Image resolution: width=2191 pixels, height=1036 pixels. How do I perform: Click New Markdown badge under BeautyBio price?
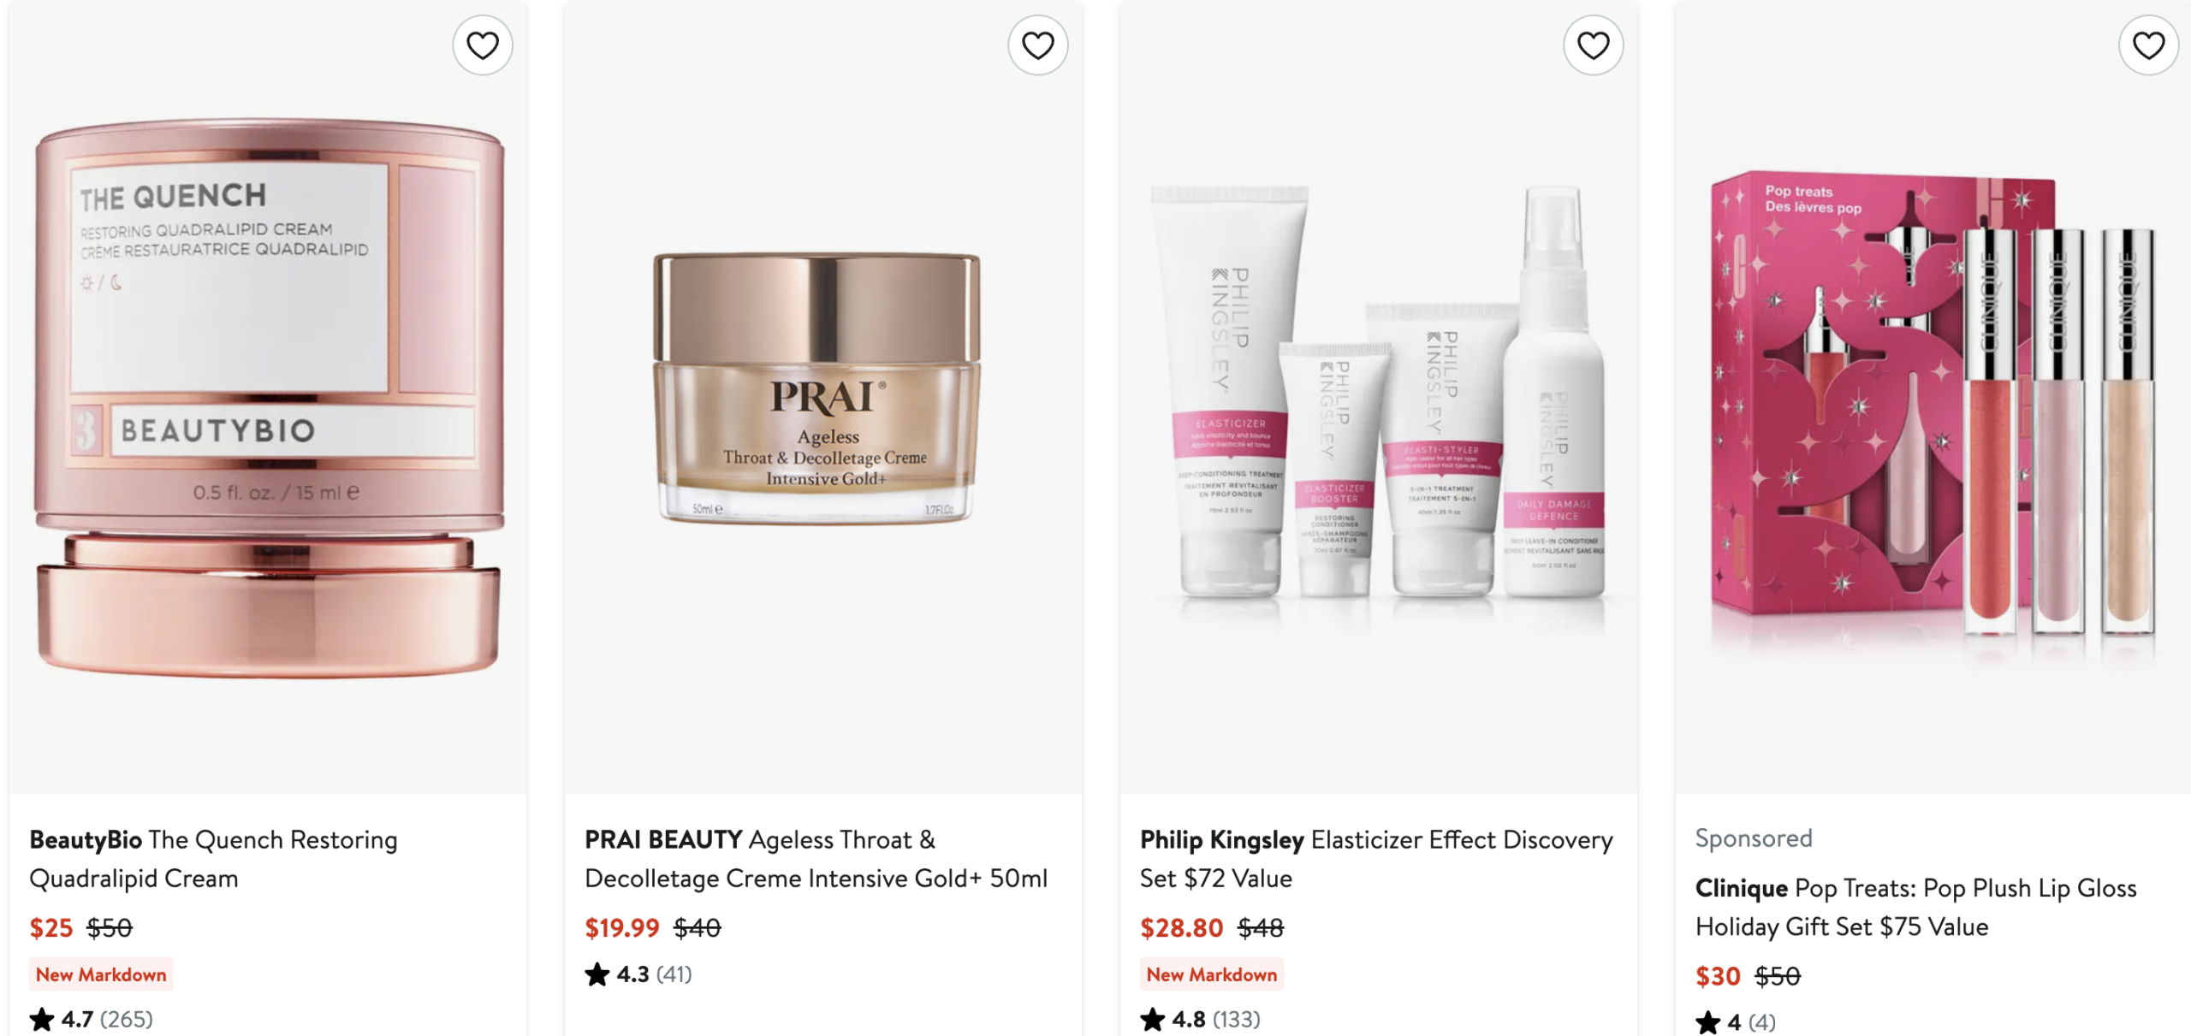(x=101, y=974)
